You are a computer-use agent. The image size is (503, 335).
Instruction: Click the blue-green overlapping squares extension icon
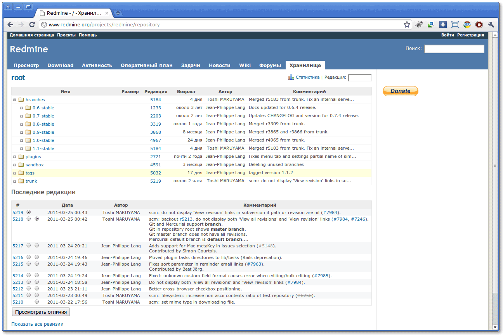tap(431, 24)
